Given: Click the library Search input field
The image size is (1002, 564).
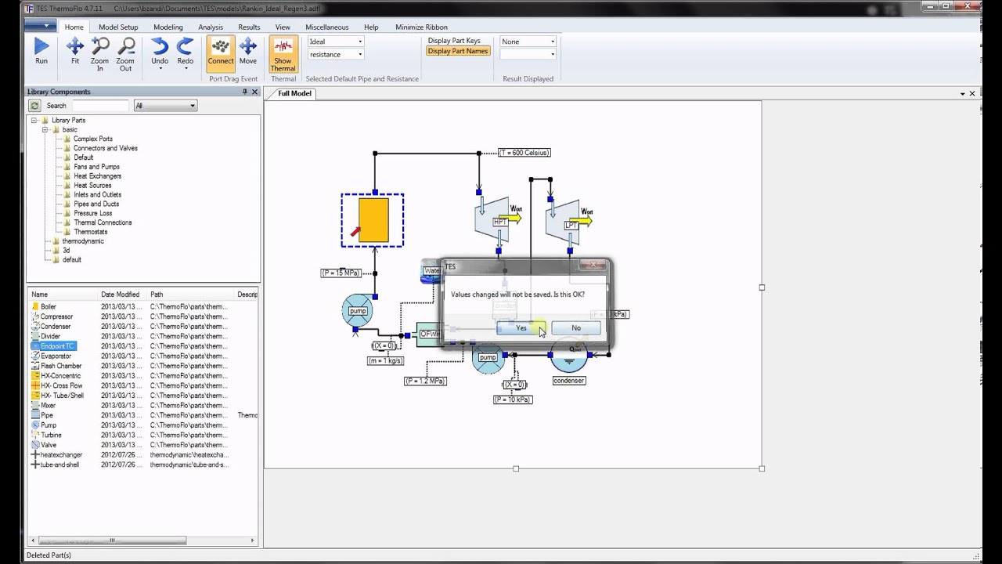Looking at the screenshot, I should pyautogui.click(x=100, y=106).
